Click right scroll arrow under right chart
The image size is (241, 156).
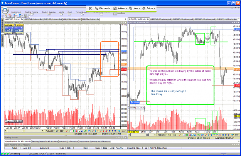pyautogui.click(x=155, y=135)
